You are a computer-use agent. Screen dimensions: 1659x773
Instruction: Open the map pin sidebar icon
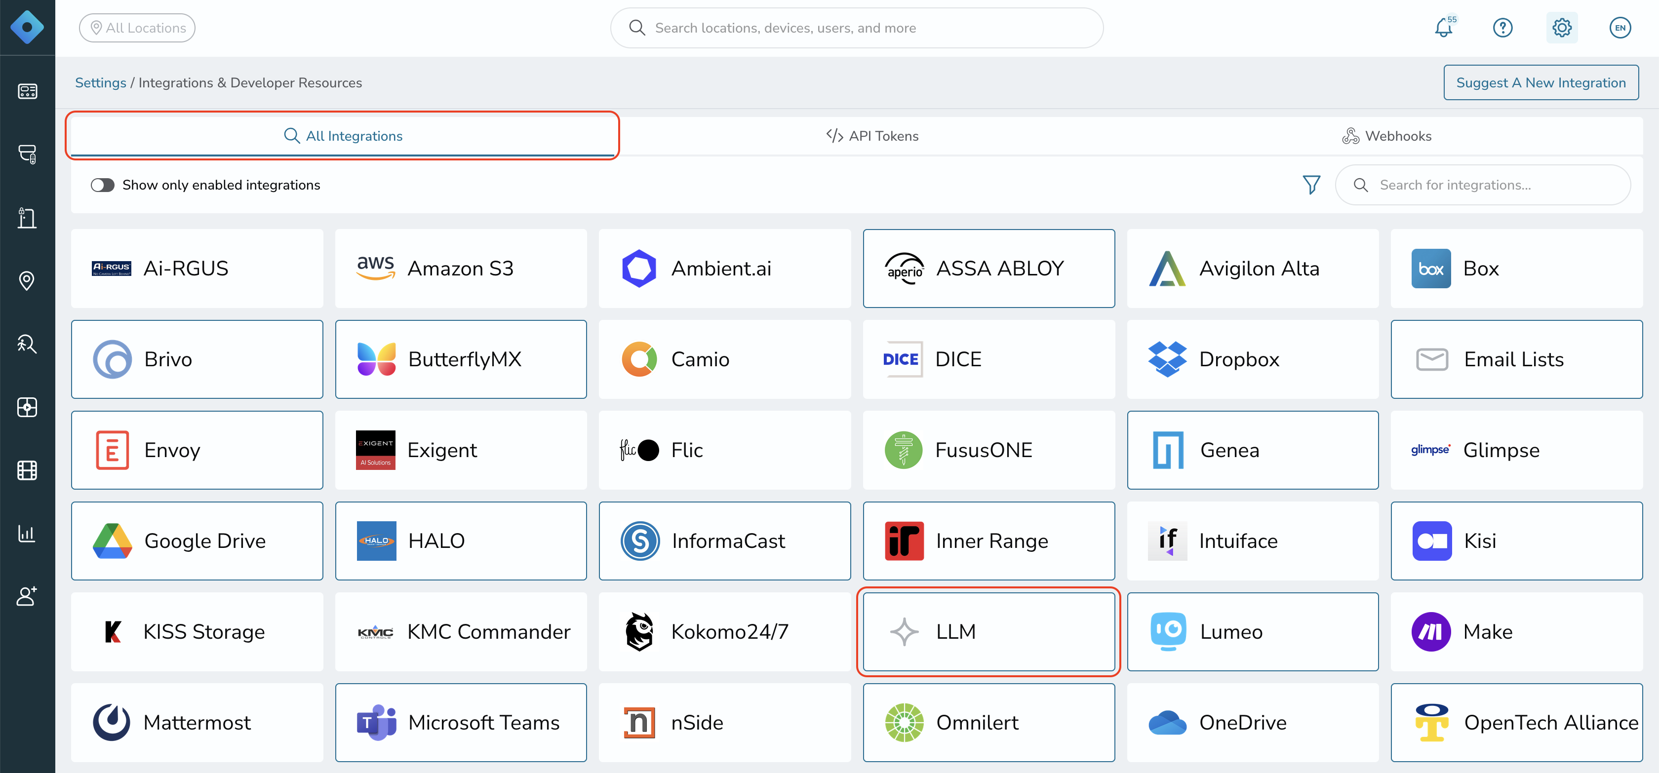(27, 281)
